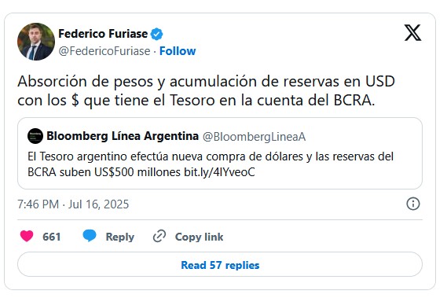The height and width of the screenshot is (298, 447).
Task: Click the @BloombergLineaA handle
Action: pos(254,137)
